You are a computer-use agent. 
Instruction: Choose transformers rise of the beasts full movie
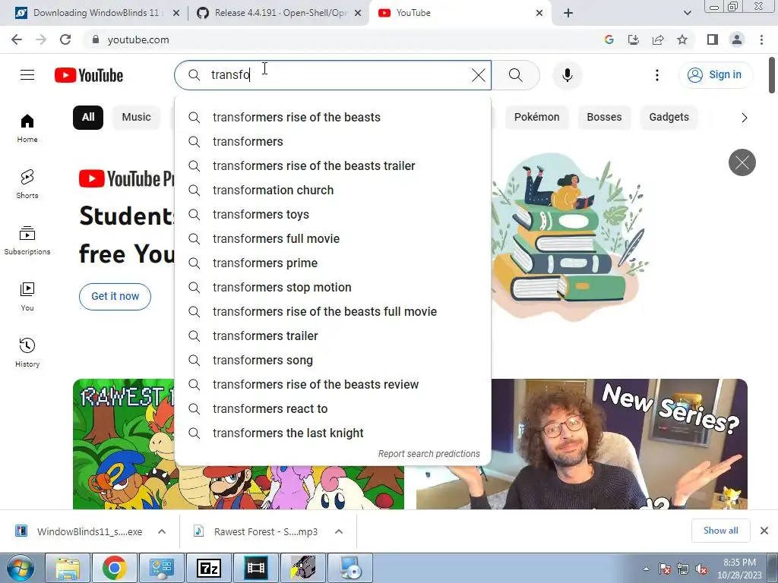333,312
